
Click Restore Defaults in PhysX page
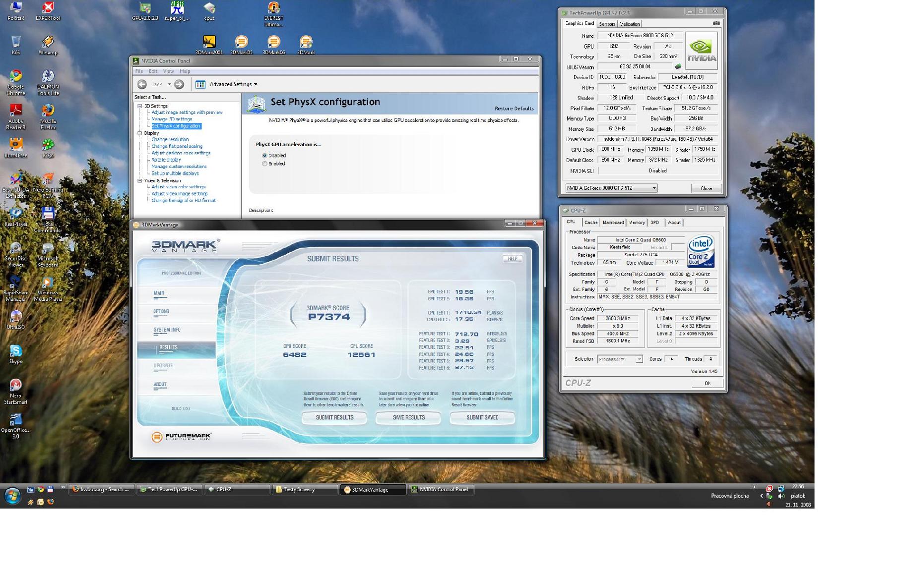(514, 109)
